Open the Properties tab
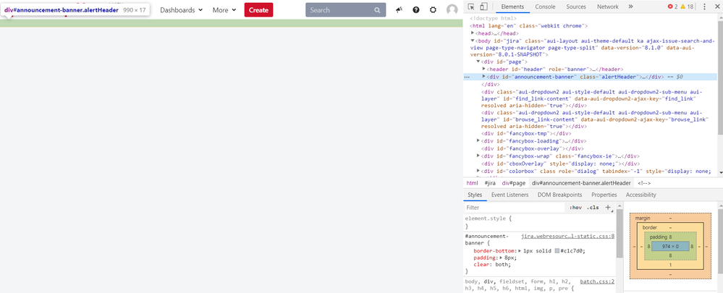Viewport: 723px width, 293px height. [604, 195]
